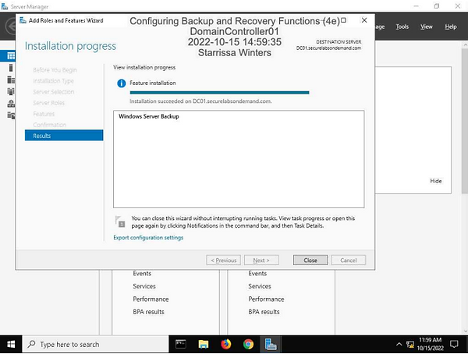Close the Add Roles and Features Wizard window
The image size is (468, 354).
click(364, 20)
